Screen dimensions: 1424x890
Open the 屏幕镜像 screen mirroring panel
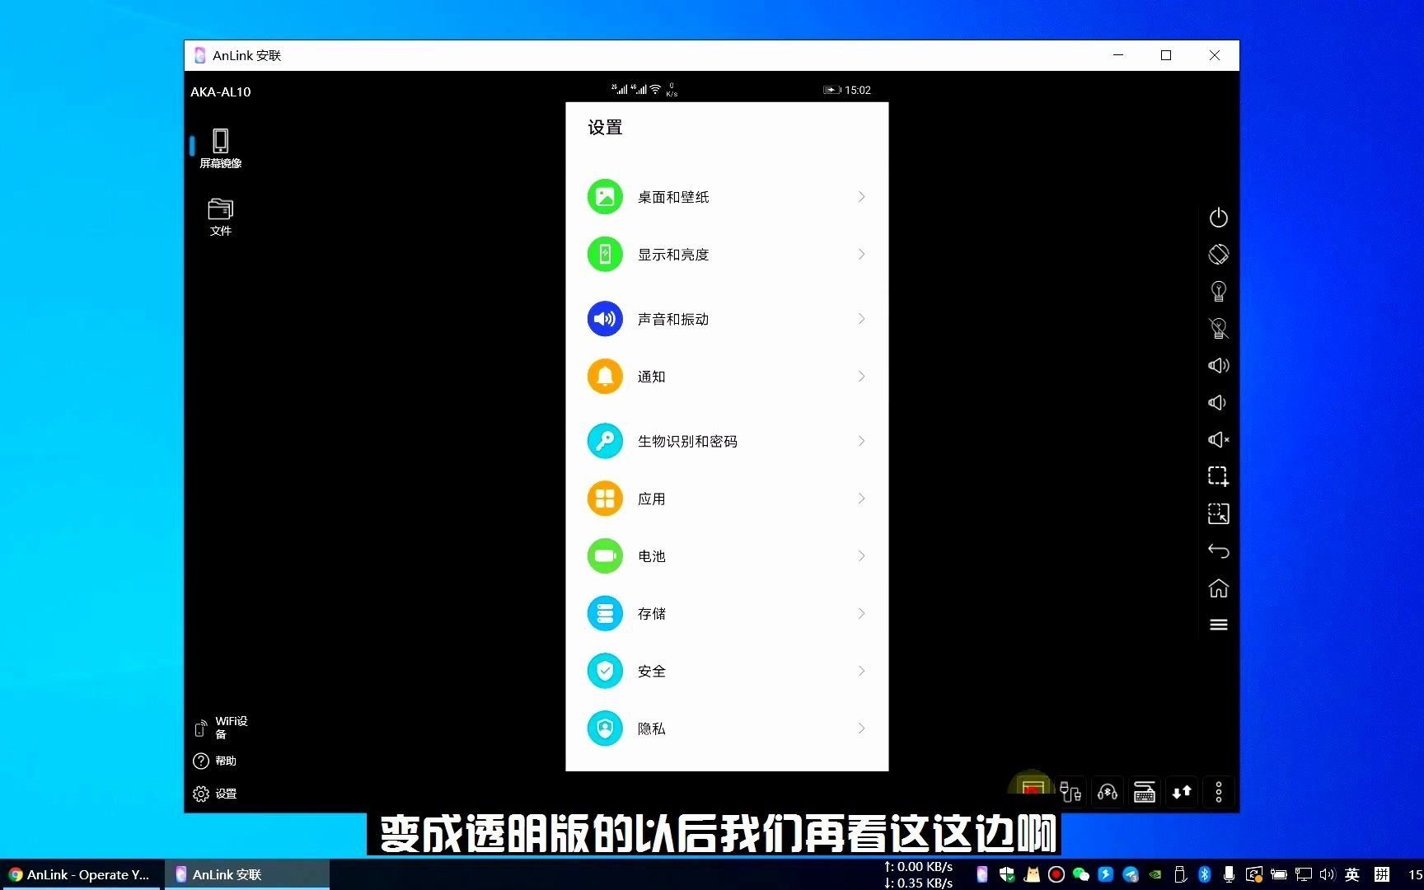[x=220, y=148]
